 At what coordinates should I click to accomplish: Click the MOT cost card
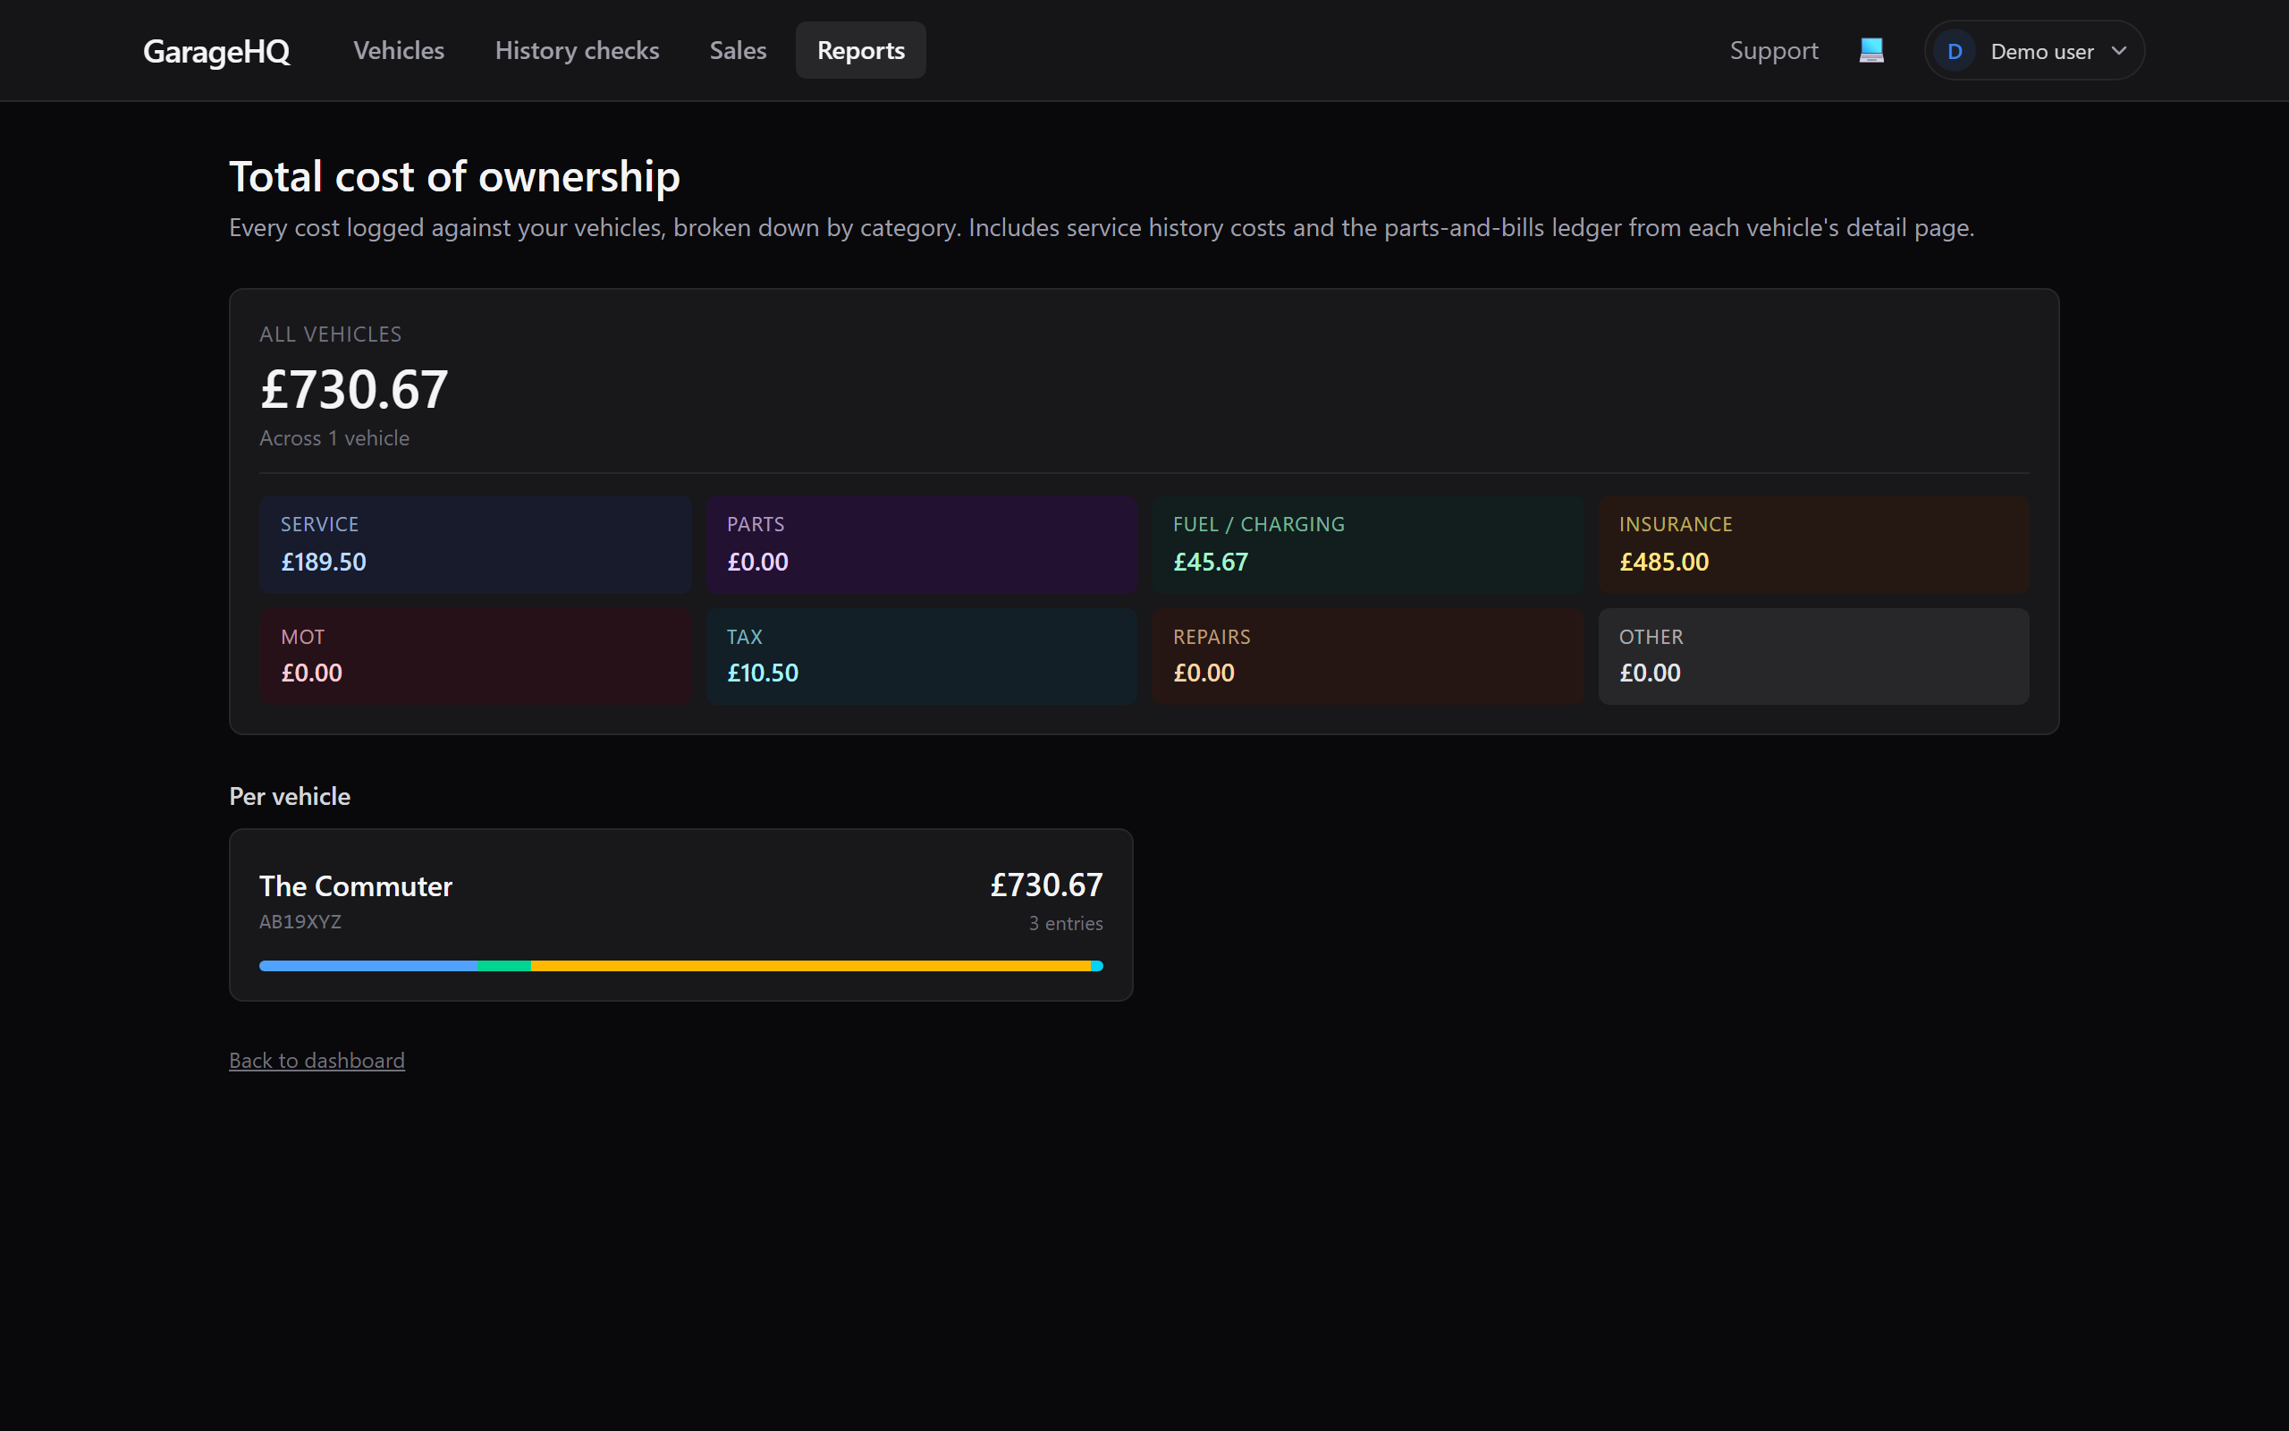point(476,656)
